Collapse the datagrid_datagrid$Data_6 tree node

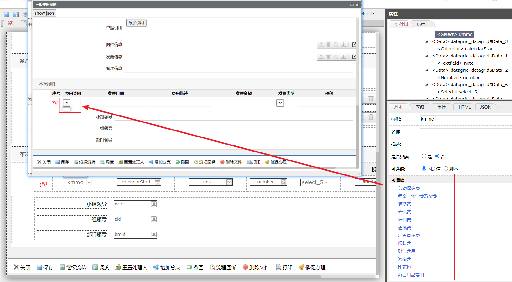[427, 85]
